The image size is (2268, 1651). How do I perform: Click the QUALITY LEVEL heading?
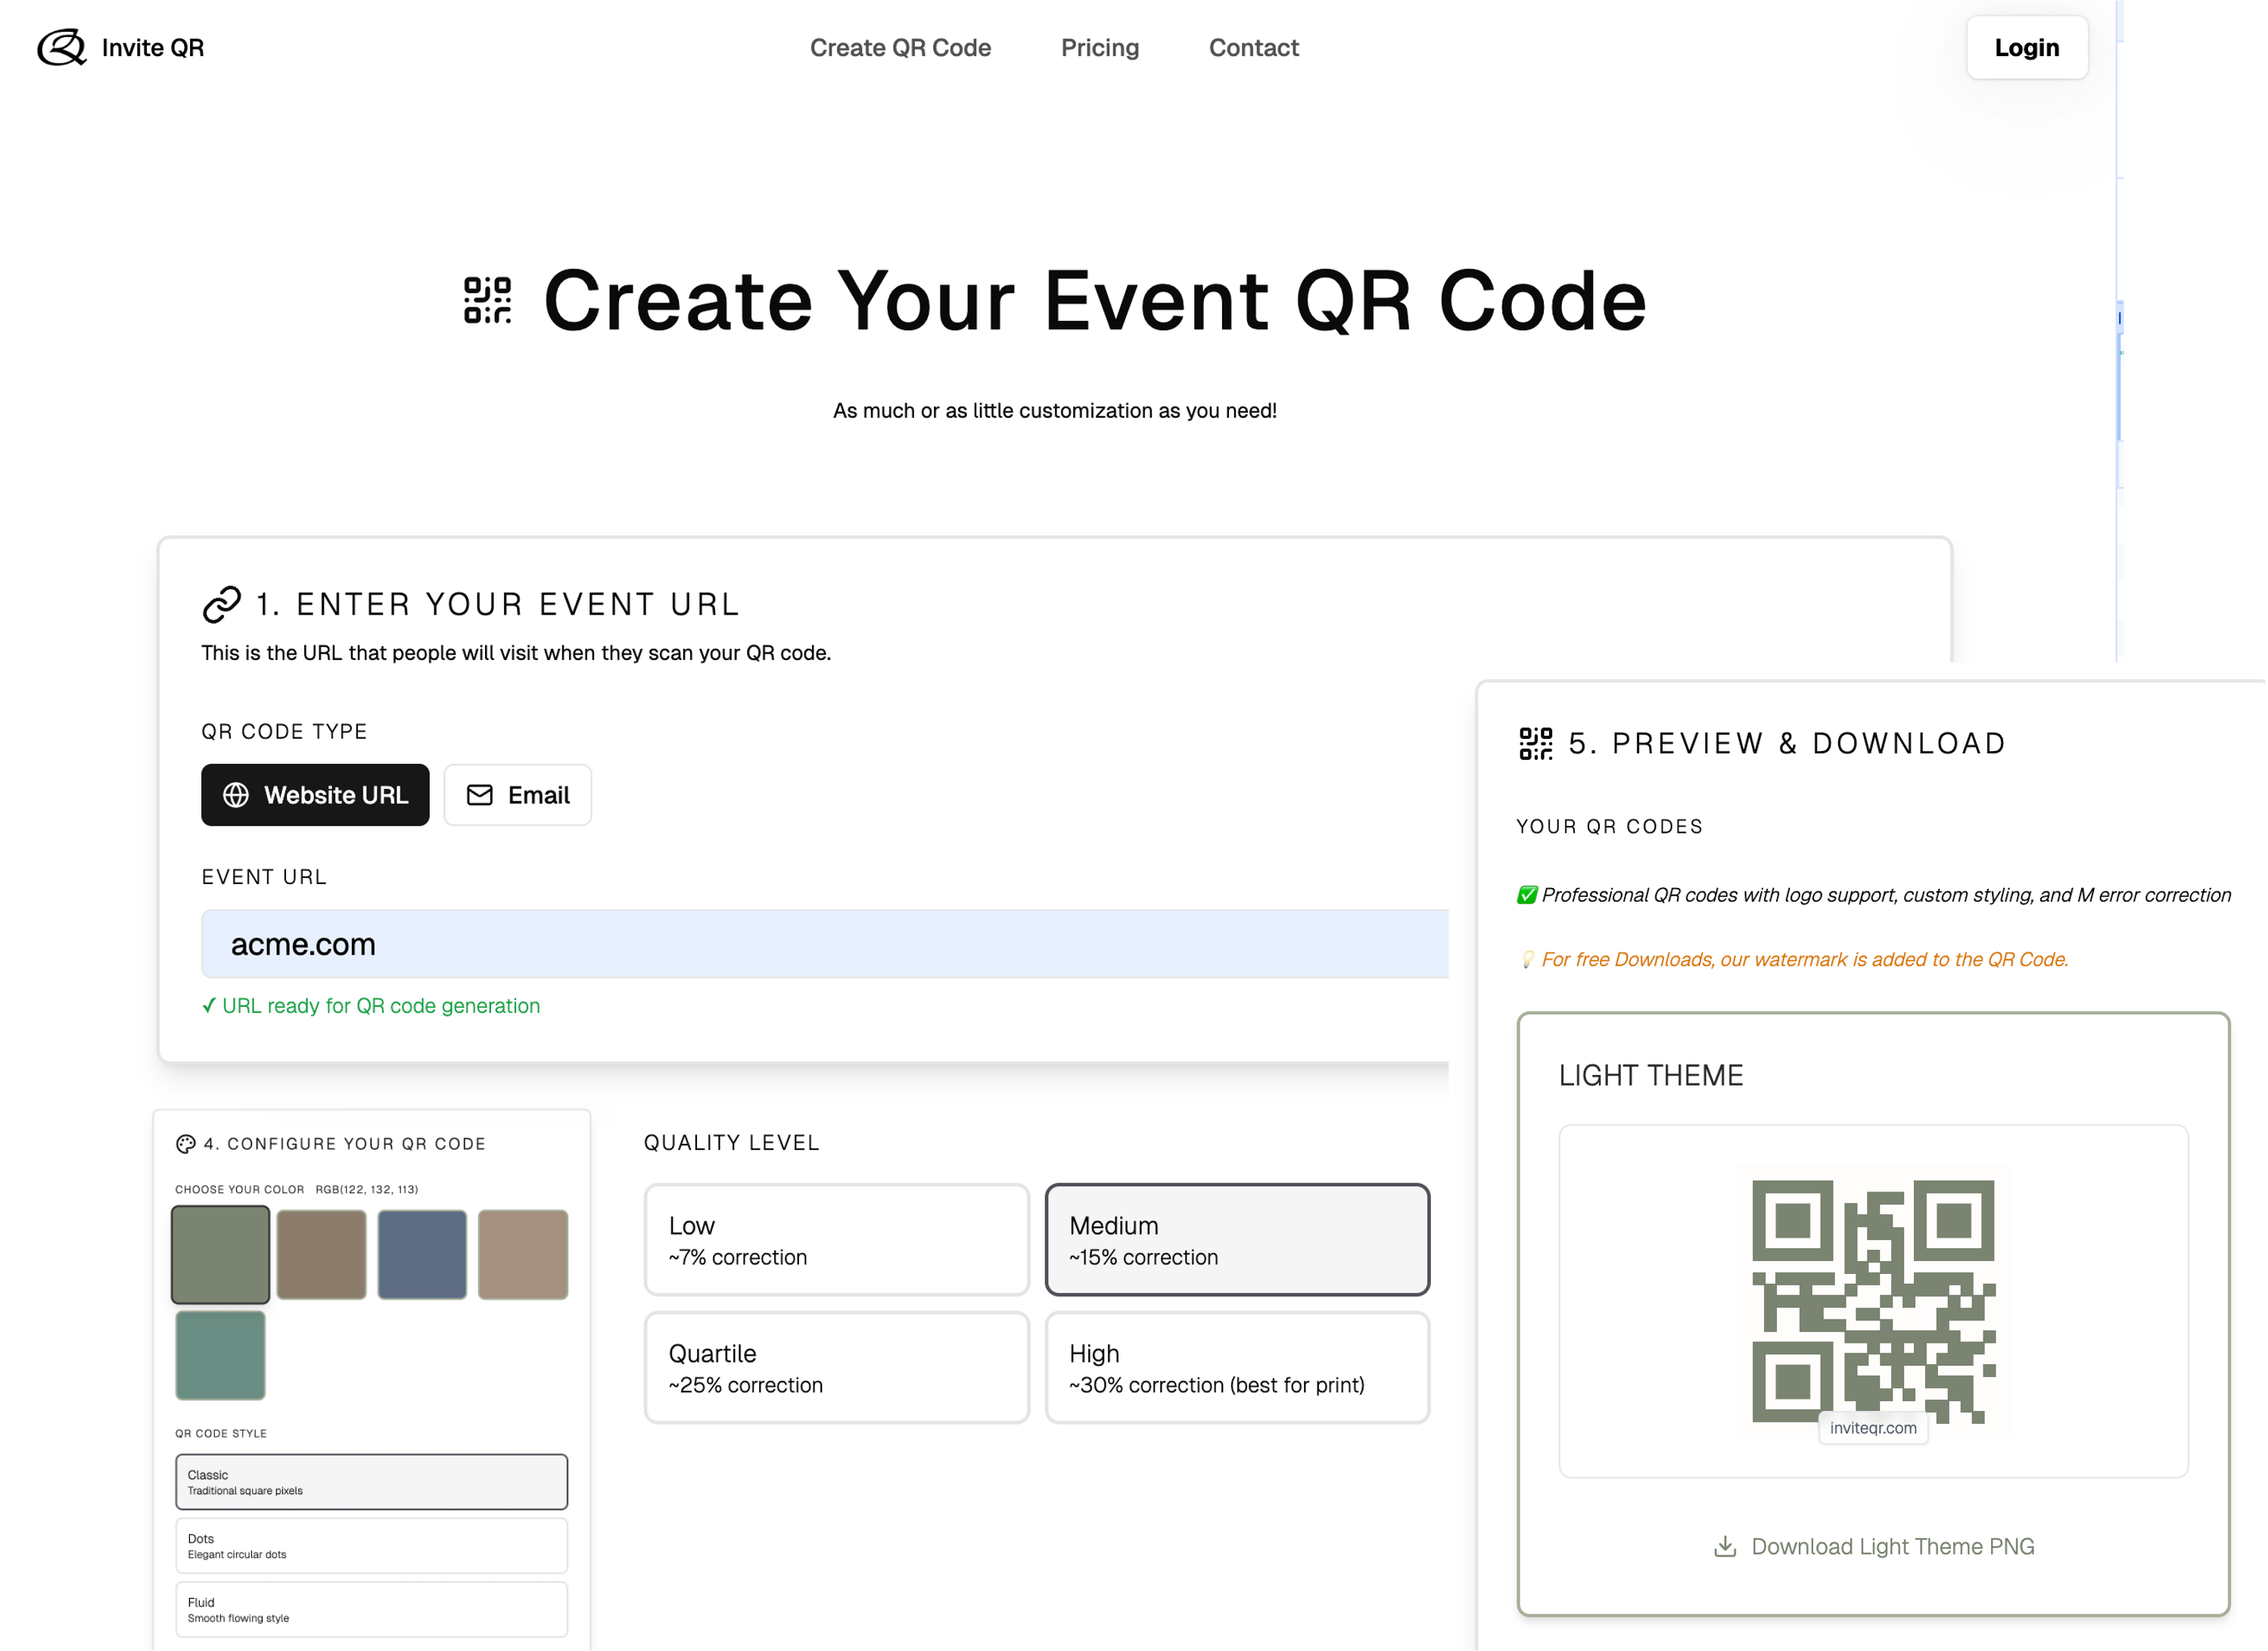pos(732,1144)
